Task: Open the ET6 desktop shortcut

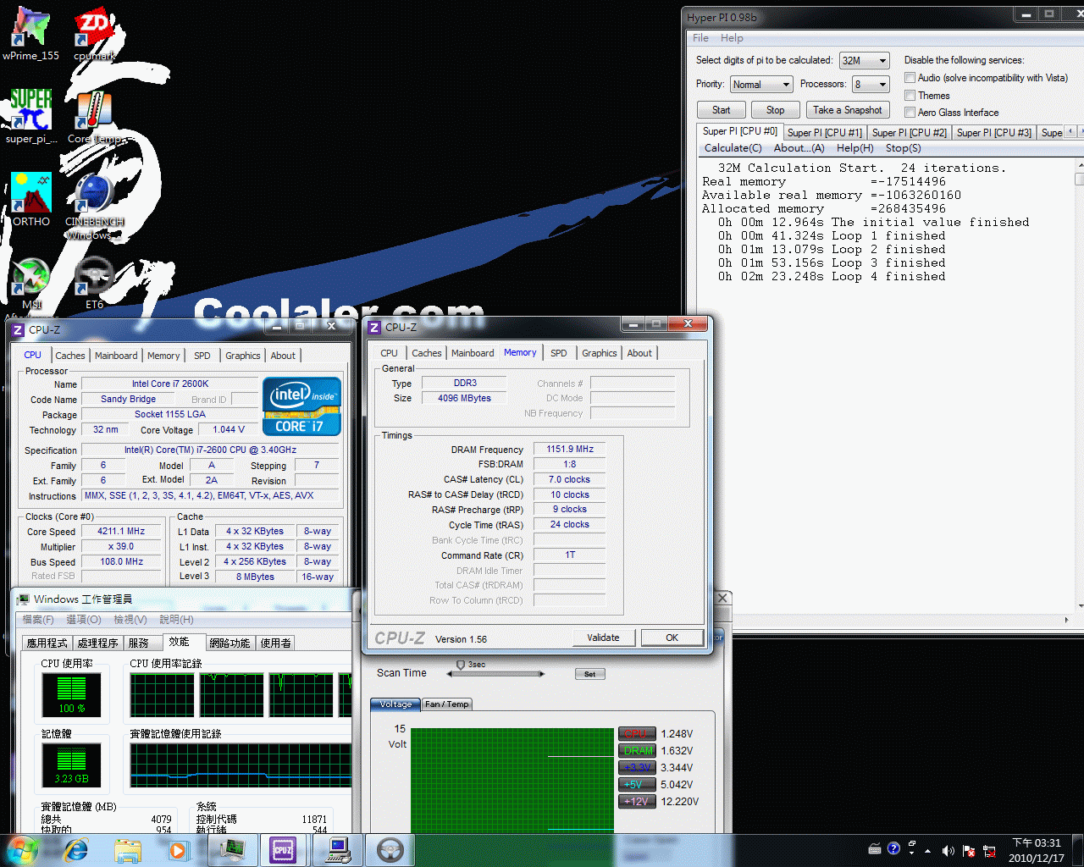Action: tap(94, 284)
